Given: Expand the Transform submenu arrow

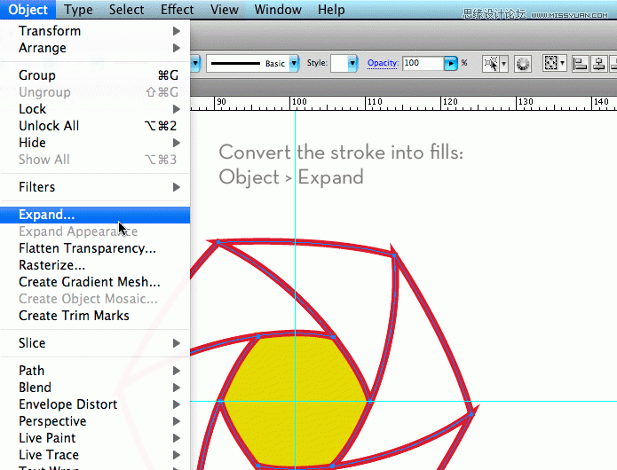Looking at the screenshot, I should pyautogui.click(x=177, y=31).
